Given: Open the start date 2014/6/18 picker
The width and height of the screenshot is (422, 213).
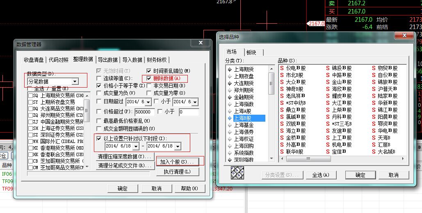Looking at the screenshot, I should 136,146.
